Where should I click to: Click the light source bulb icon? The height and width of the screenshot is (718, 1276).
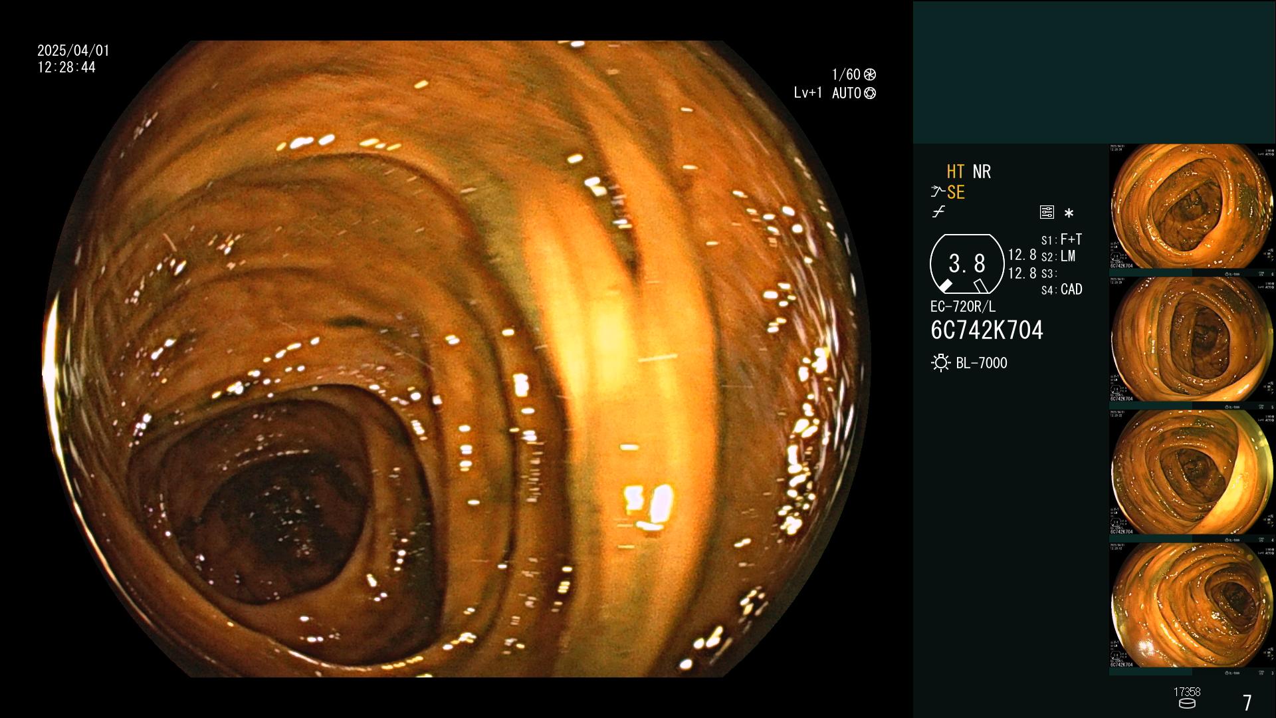pyautogui.click(x=940, y=363)
